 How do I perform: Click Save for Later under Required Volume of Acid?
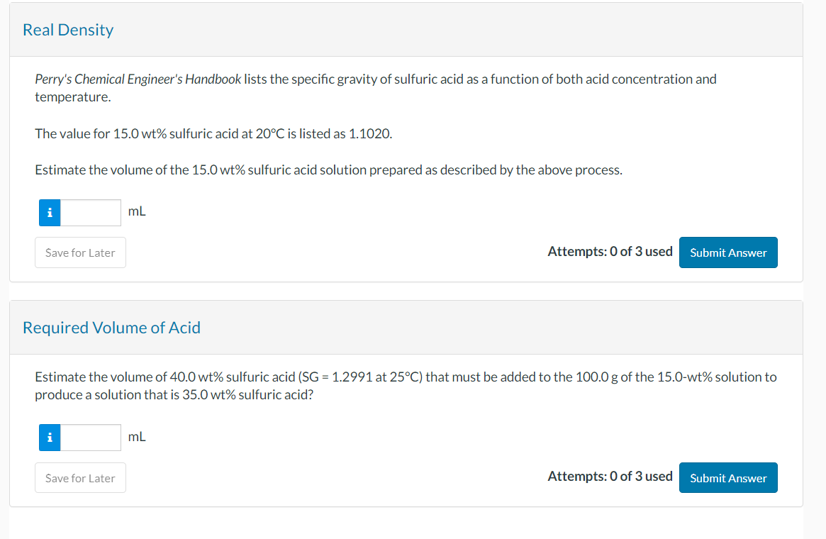point(80,477)
